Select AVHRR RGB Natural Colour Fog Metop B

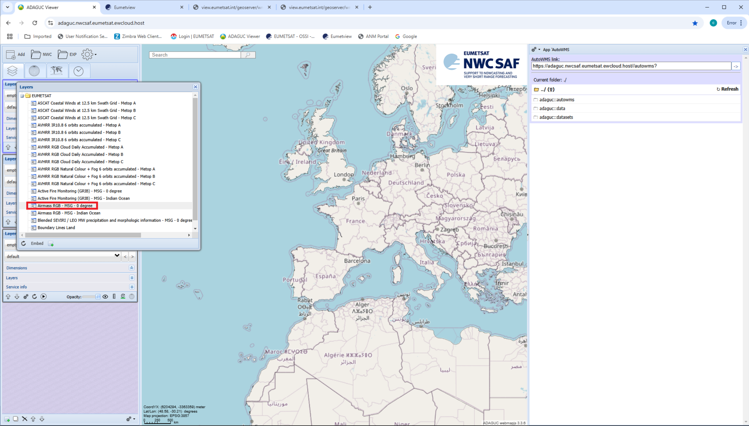tap(96, 176)
